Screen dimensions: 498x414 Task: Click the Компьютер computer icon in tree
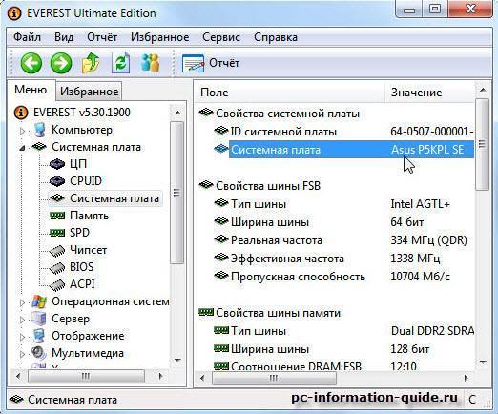pos(39,130)
